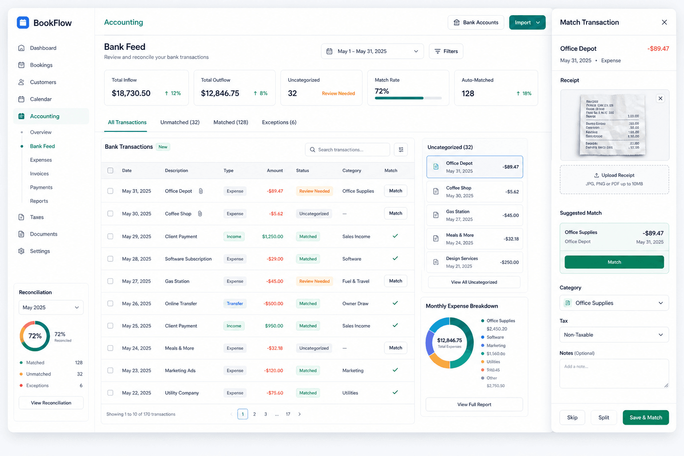Click View Reconciliation button

[x=51, y=403]
